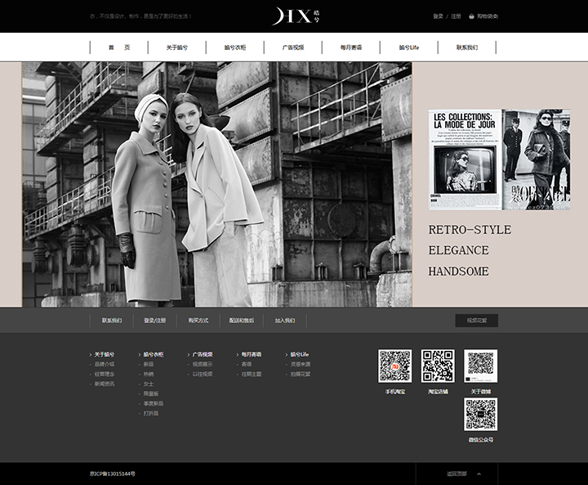The image size is (588, 485).
Task: Select 每月寄语 in the top navigation
Action: pyautogui.click(x=351, y=47)
